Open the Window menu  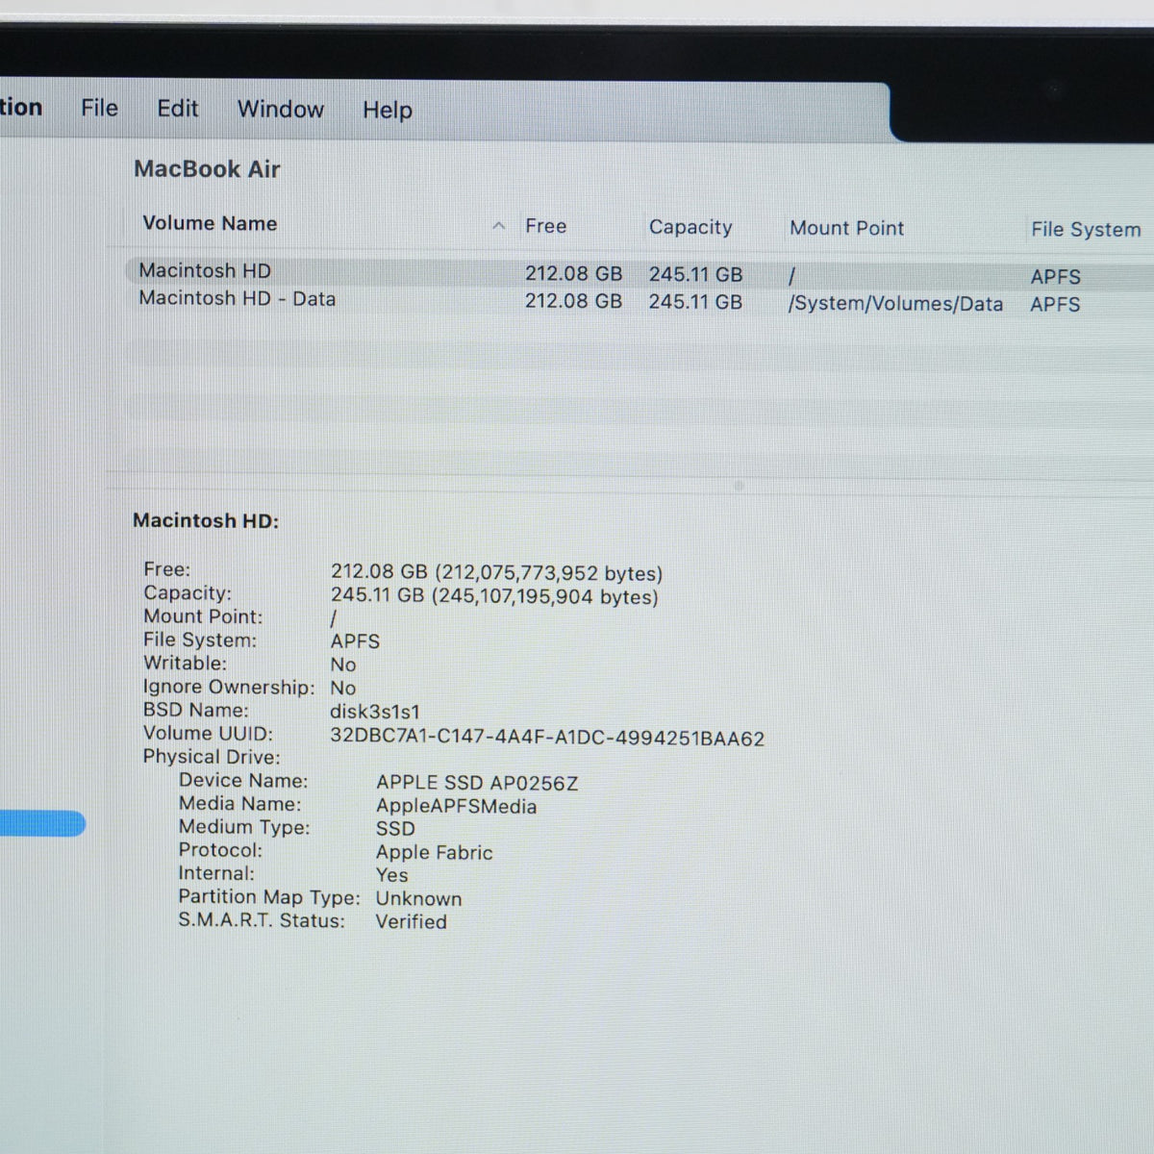[281, 110]
